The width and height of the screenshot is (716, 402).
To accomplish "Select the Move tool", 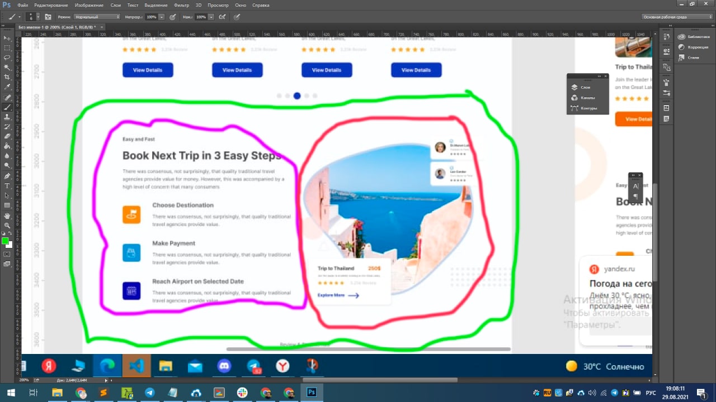I will tap(7, 38).
